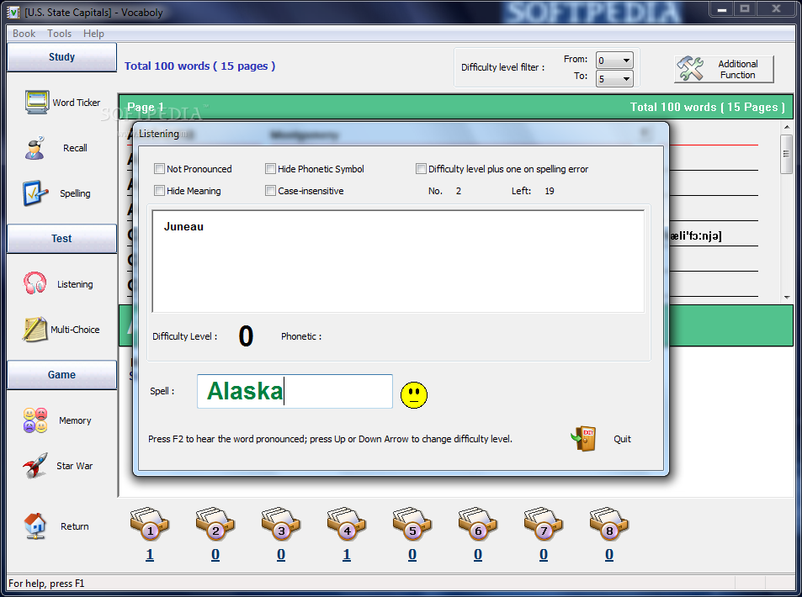The width and height of the screenshot is (802, 597).
Task: Enable the Hide Meaning checkbox
Action: (159, 191)
